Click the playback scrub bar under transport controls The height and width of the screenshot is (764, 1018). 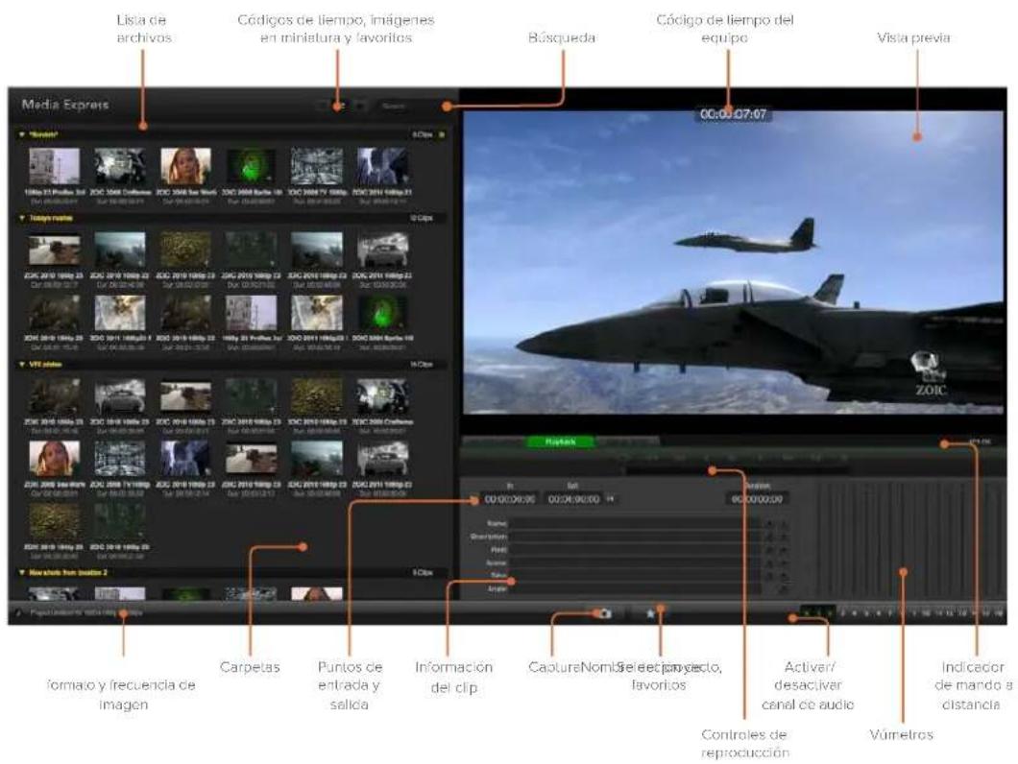pyautogui.click(x=736, y=470)
